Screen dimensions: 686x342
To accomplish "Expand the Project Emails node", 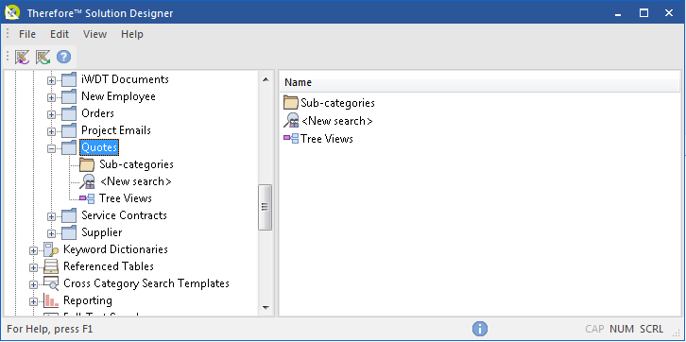I will point(52,131).
